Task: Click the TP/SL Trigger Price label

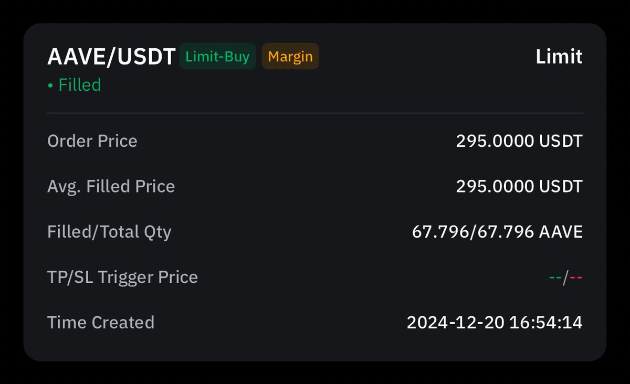Action: (x=122, y=277)
